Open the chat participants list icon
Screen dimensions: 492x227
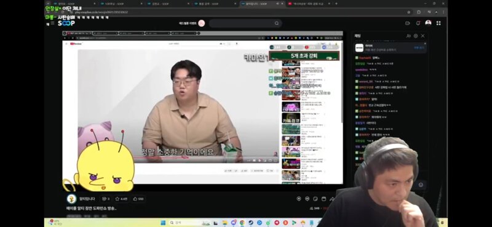point(408,36)
